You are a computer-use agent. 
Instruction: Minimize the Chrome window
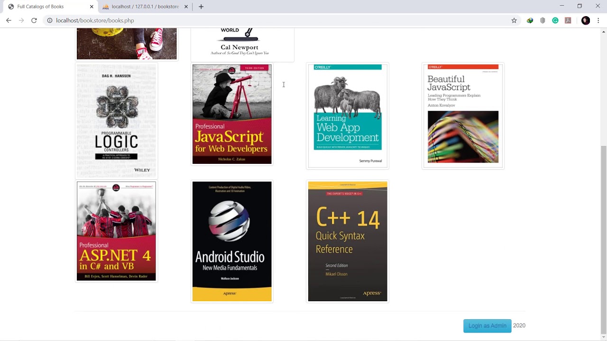click(561, 6)
